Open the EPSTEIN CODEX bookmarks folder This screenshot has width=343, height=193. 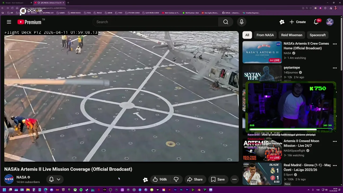click(x=132, y=13)
